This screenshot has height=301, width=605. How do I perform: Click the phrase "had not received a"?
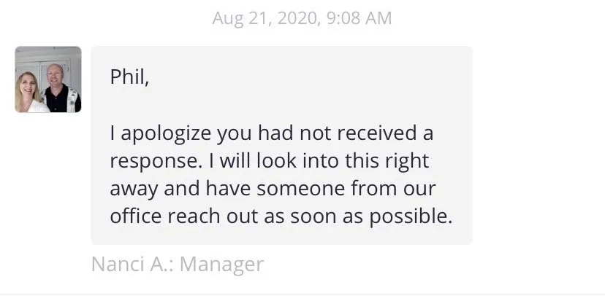click(340, 134)
